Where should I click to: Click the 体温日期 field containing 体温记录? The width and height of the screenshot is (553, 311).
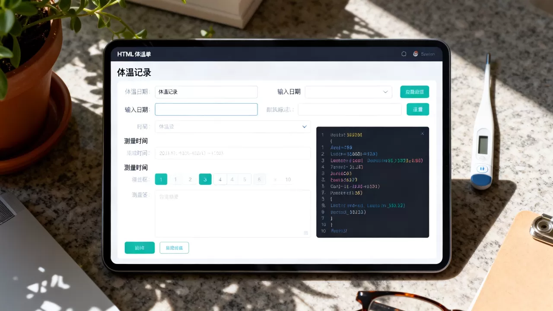point(206,92)
